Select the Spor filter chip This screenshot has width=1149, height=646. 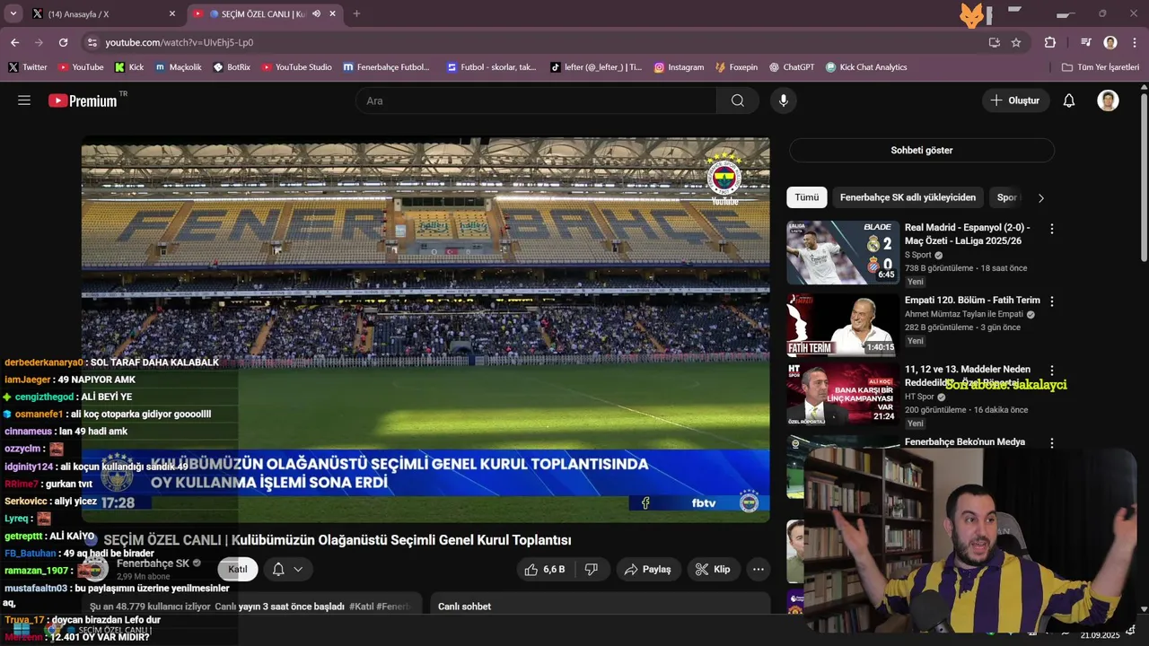pyautogui.click(x=1006, y=197)
